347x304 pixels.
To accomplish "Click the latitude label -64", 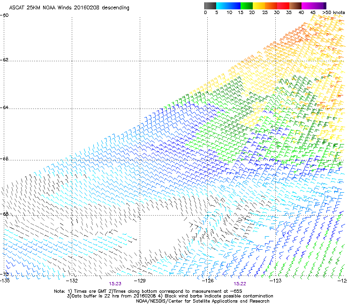I will tap(4, 108).
